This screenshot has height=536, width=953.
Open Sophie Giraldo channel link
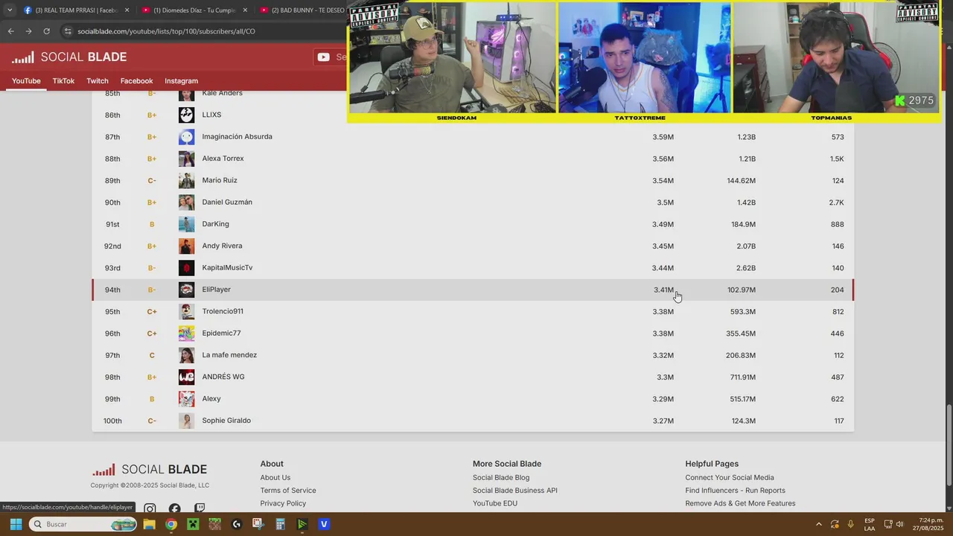pyautogui.click(x=226, y=421)
